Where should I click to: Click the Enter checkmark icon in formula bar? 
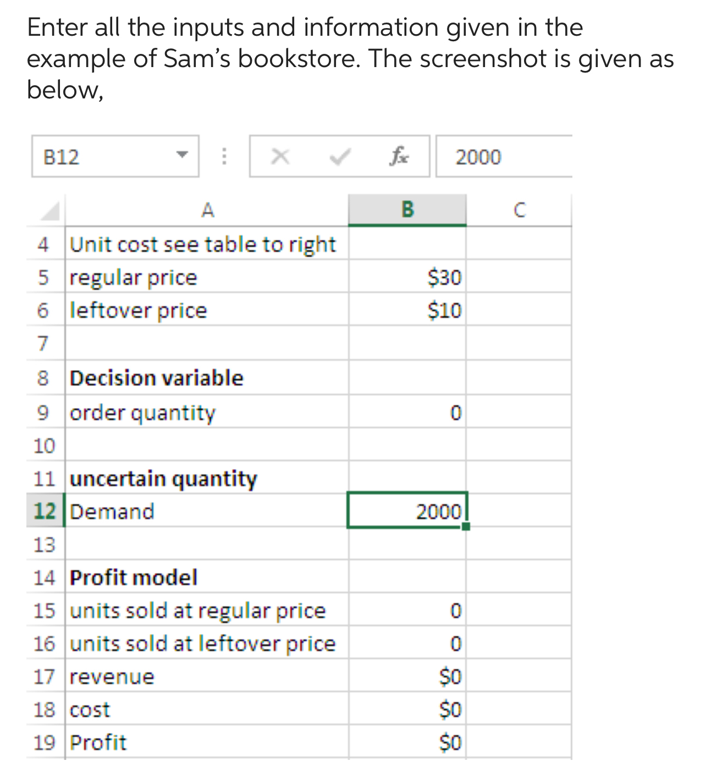pos(340,156)
